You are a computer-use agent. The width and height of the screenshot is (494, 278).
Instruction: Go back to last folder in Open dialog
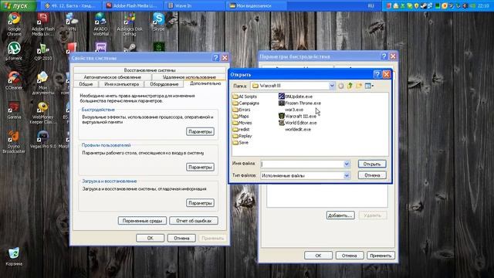coord(341,86)
